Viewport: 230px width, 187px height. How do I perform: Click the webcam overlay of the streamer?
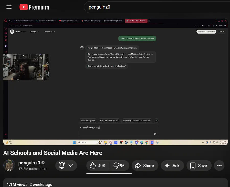(26, 67)
